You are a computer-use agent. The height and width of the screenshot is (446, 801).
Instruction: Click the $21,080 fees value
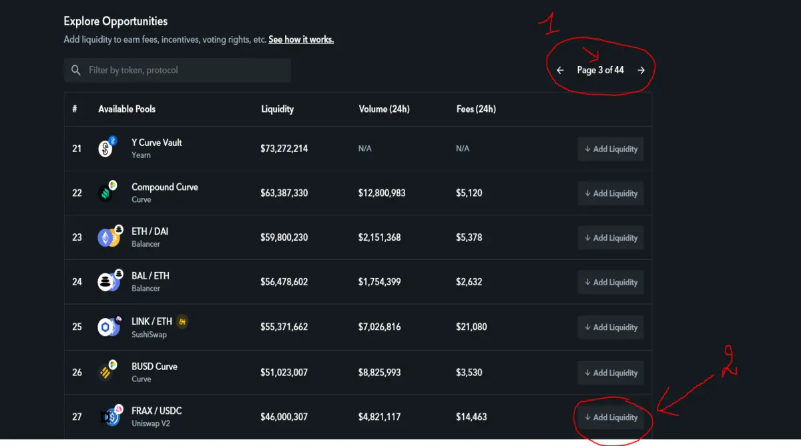click(471, 327)
